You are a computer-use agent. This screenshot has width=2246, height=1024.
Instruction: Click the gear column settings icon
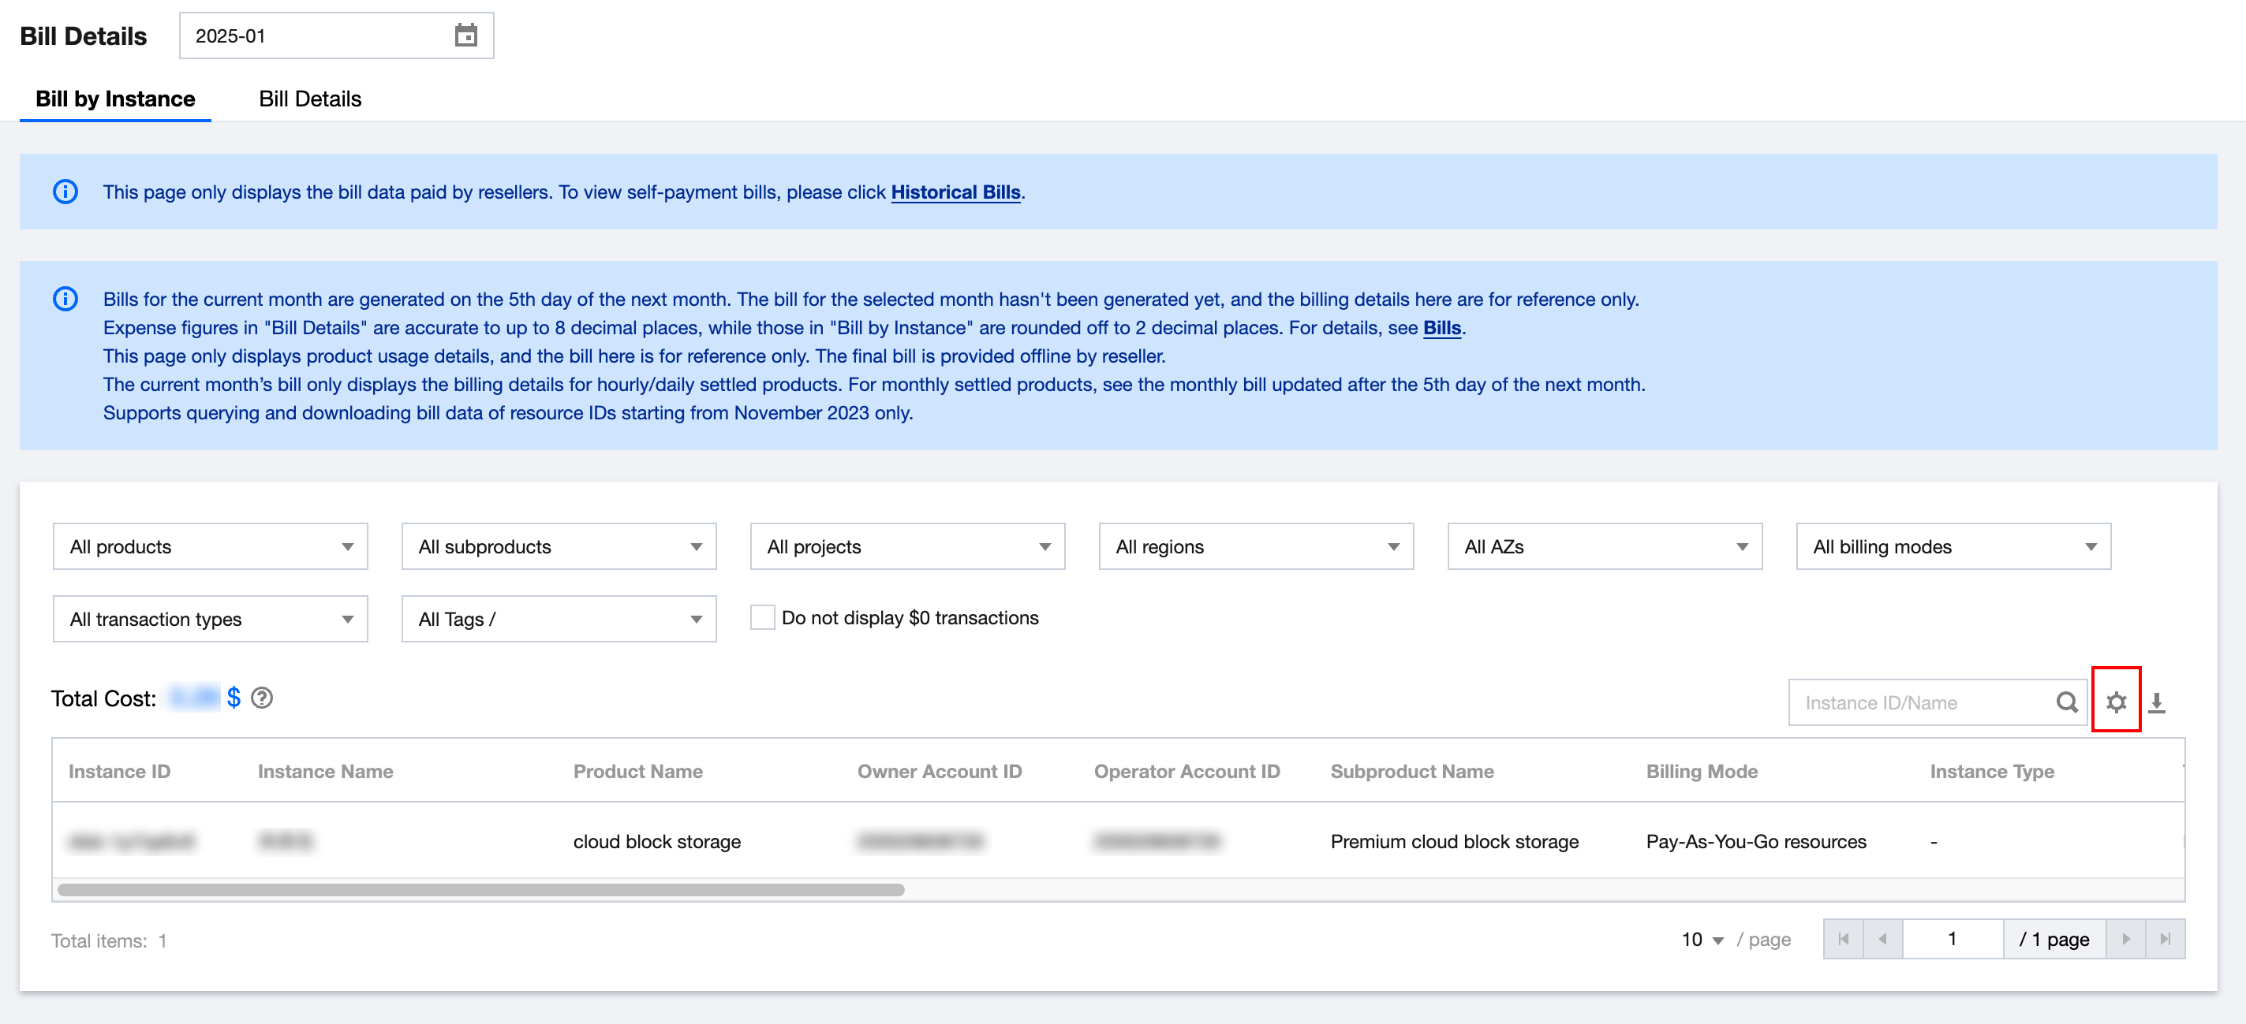coord(2116,702)
